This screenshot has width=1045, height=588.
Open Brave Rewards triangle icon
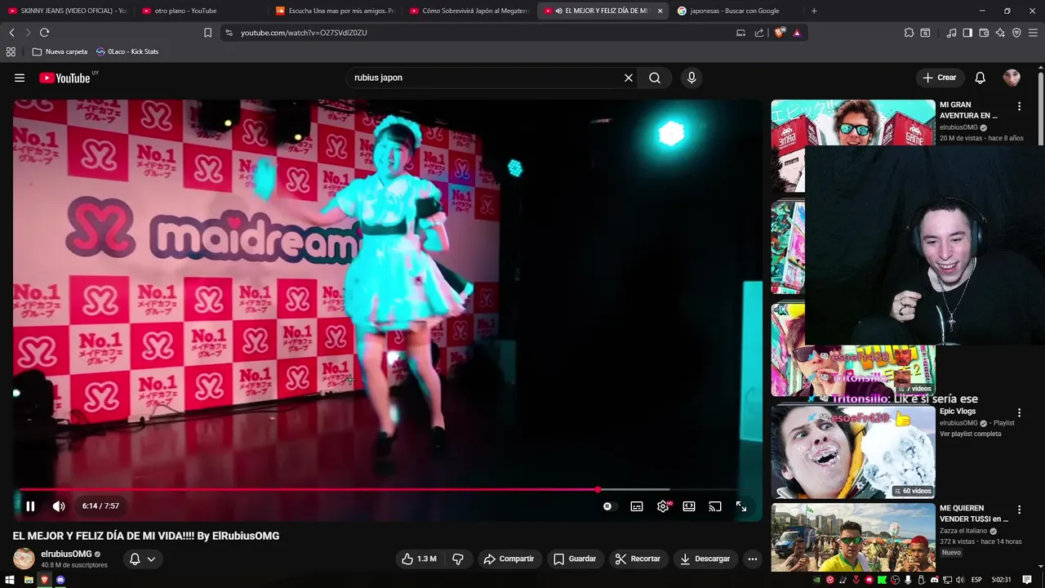[797, 33]
